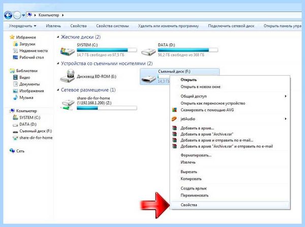Choose Извлечь from context menu
305x227 pixels.
click(x=230, y=162)
